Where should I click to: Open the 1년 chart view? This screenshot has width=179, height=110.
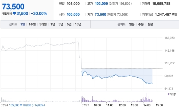[53, 25]
